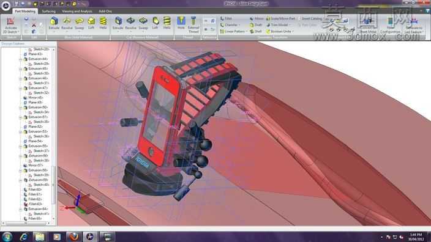This screenshot has width=431, height=242.
Task: Open the application menu round button
Action: tap(6, 5)
